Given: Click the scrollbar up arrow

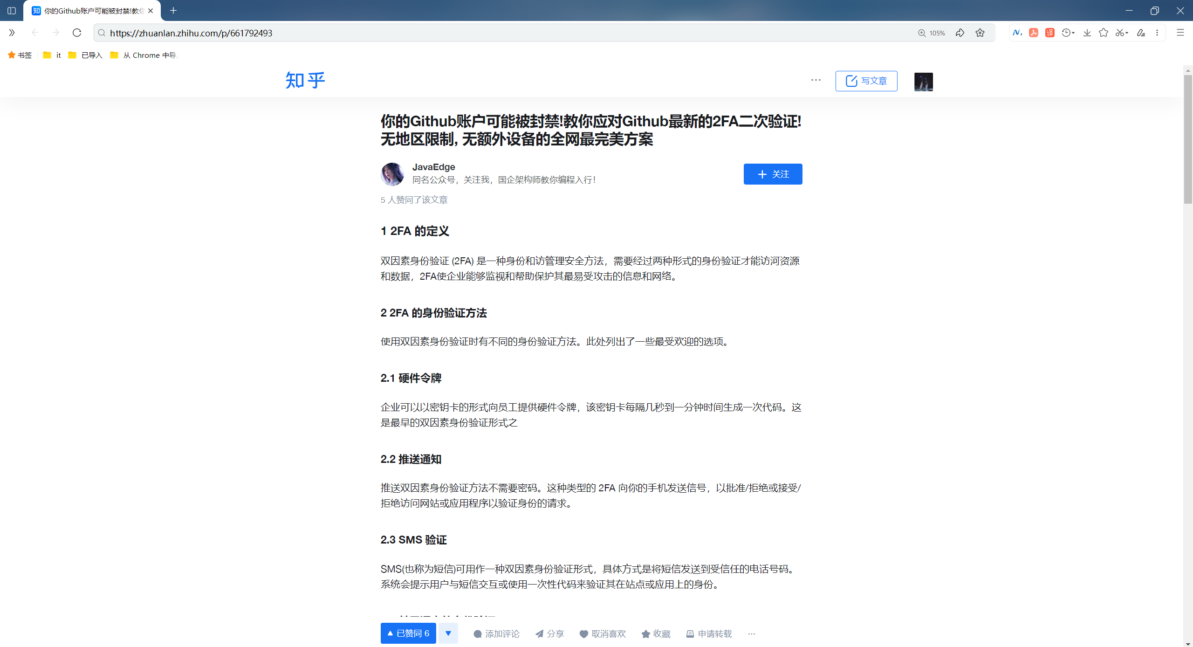Looking at the screenshot, I should tap(1188, 70).
